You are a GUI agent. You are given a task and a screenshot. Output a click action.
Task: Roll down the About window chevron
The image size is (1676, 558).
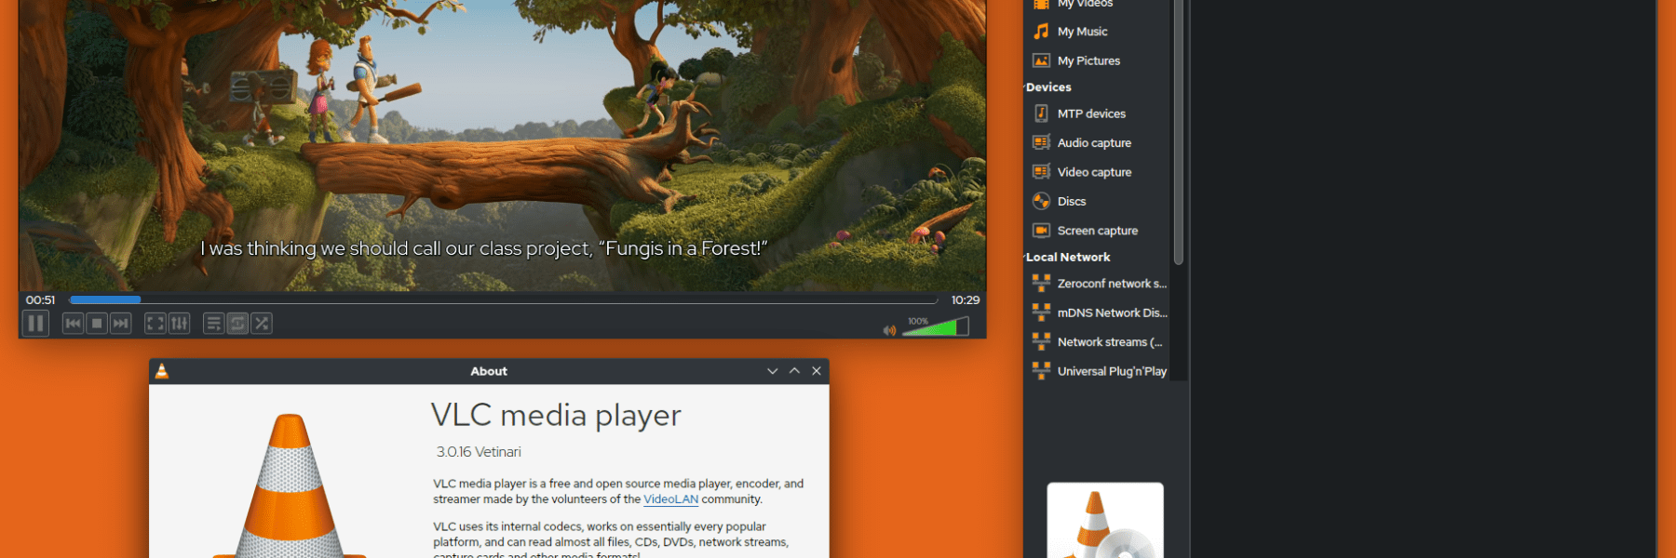(x=772, y=371)
